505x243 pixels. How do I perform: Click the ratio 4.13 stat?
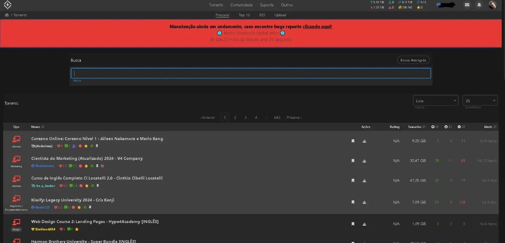click(421, 2)
